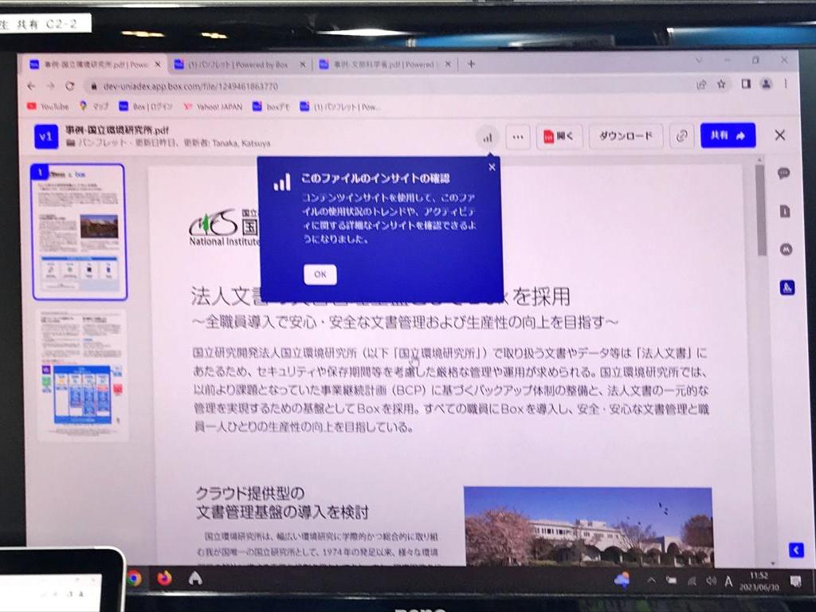Open the tab search dropdown arrow
The width and height of the screenshot is (816, 612).
[699, 61]
